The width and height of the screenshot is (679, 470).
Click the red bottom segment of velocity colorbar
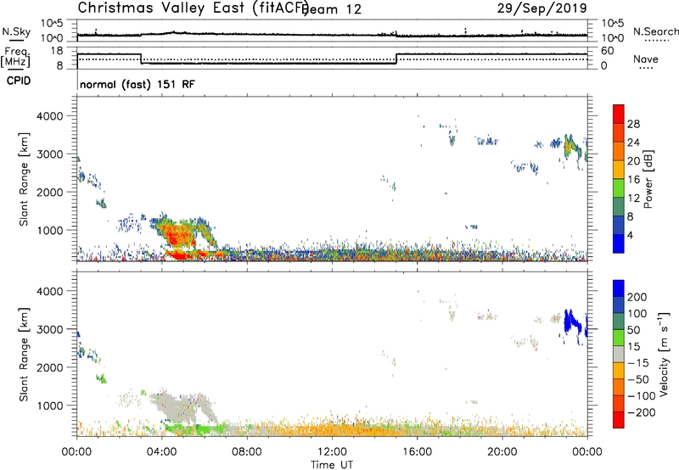pos(619,420)
